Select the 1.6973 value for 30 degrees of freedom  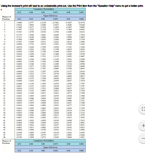coord(43,93)
